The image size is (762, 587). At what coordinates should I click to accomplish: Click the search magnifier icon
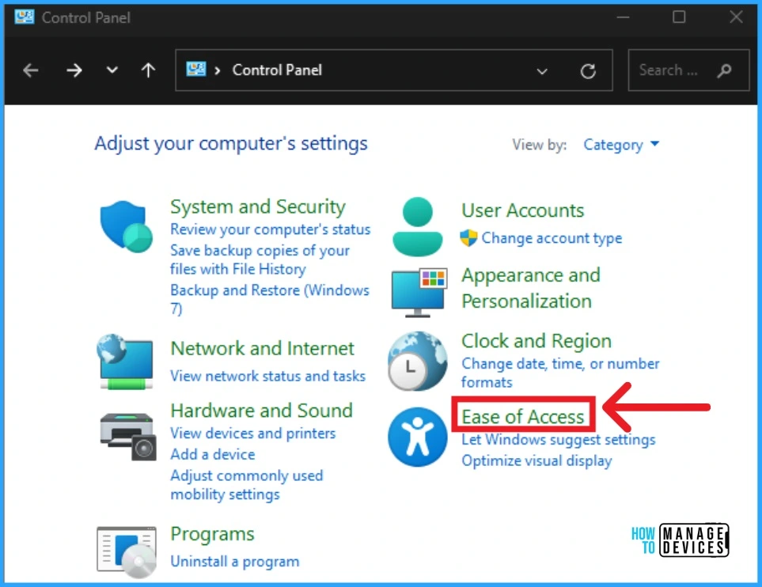click(724, 71)
